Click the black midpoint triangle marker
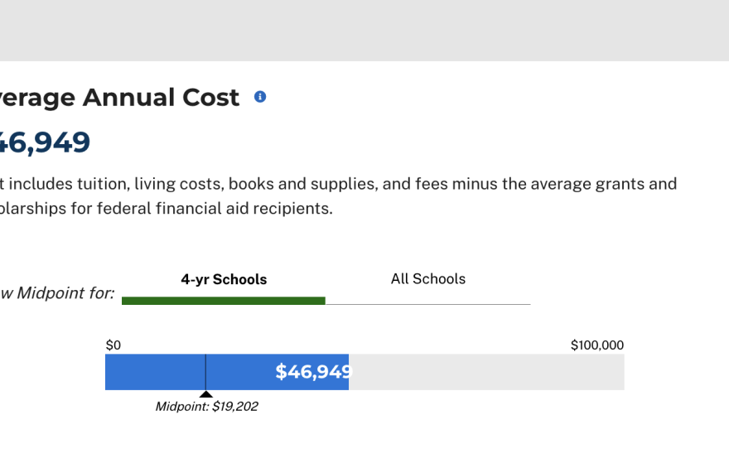Screen dimensions: 729x449 click(x=206, y=394)
